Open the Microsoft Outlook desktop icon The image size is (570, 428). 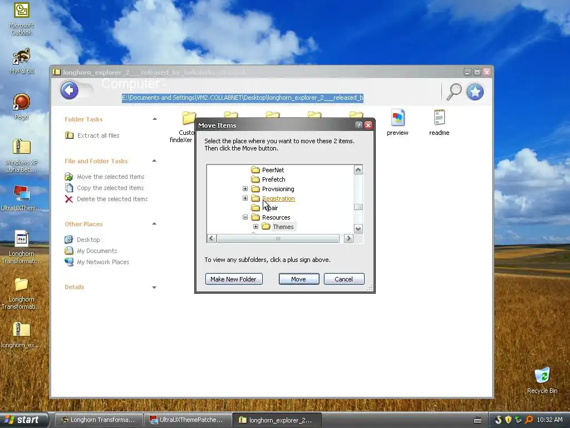[21, 19]
